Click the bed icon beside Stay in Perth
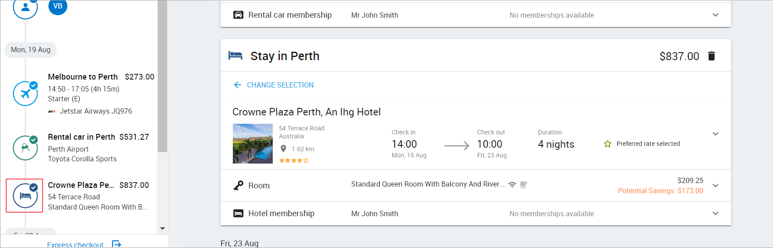The width and height of the screenshot is (773, 248). click(235, 56)
